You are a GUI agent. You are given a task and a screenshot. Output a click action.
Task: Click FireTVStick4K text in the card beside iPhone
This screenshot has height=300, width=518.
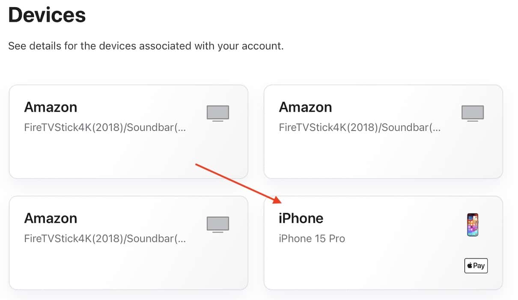(x=105, y=239)
